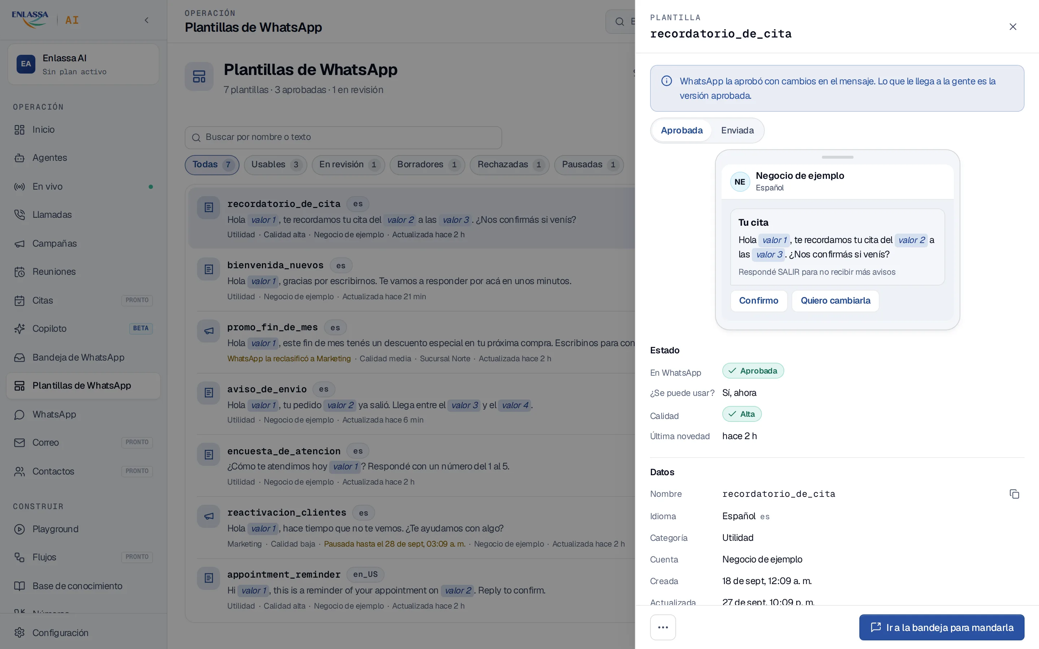Click the Enlassa AI workspace card
Image resolution: width=1039 pixels, height=649 pixels.
83,65
